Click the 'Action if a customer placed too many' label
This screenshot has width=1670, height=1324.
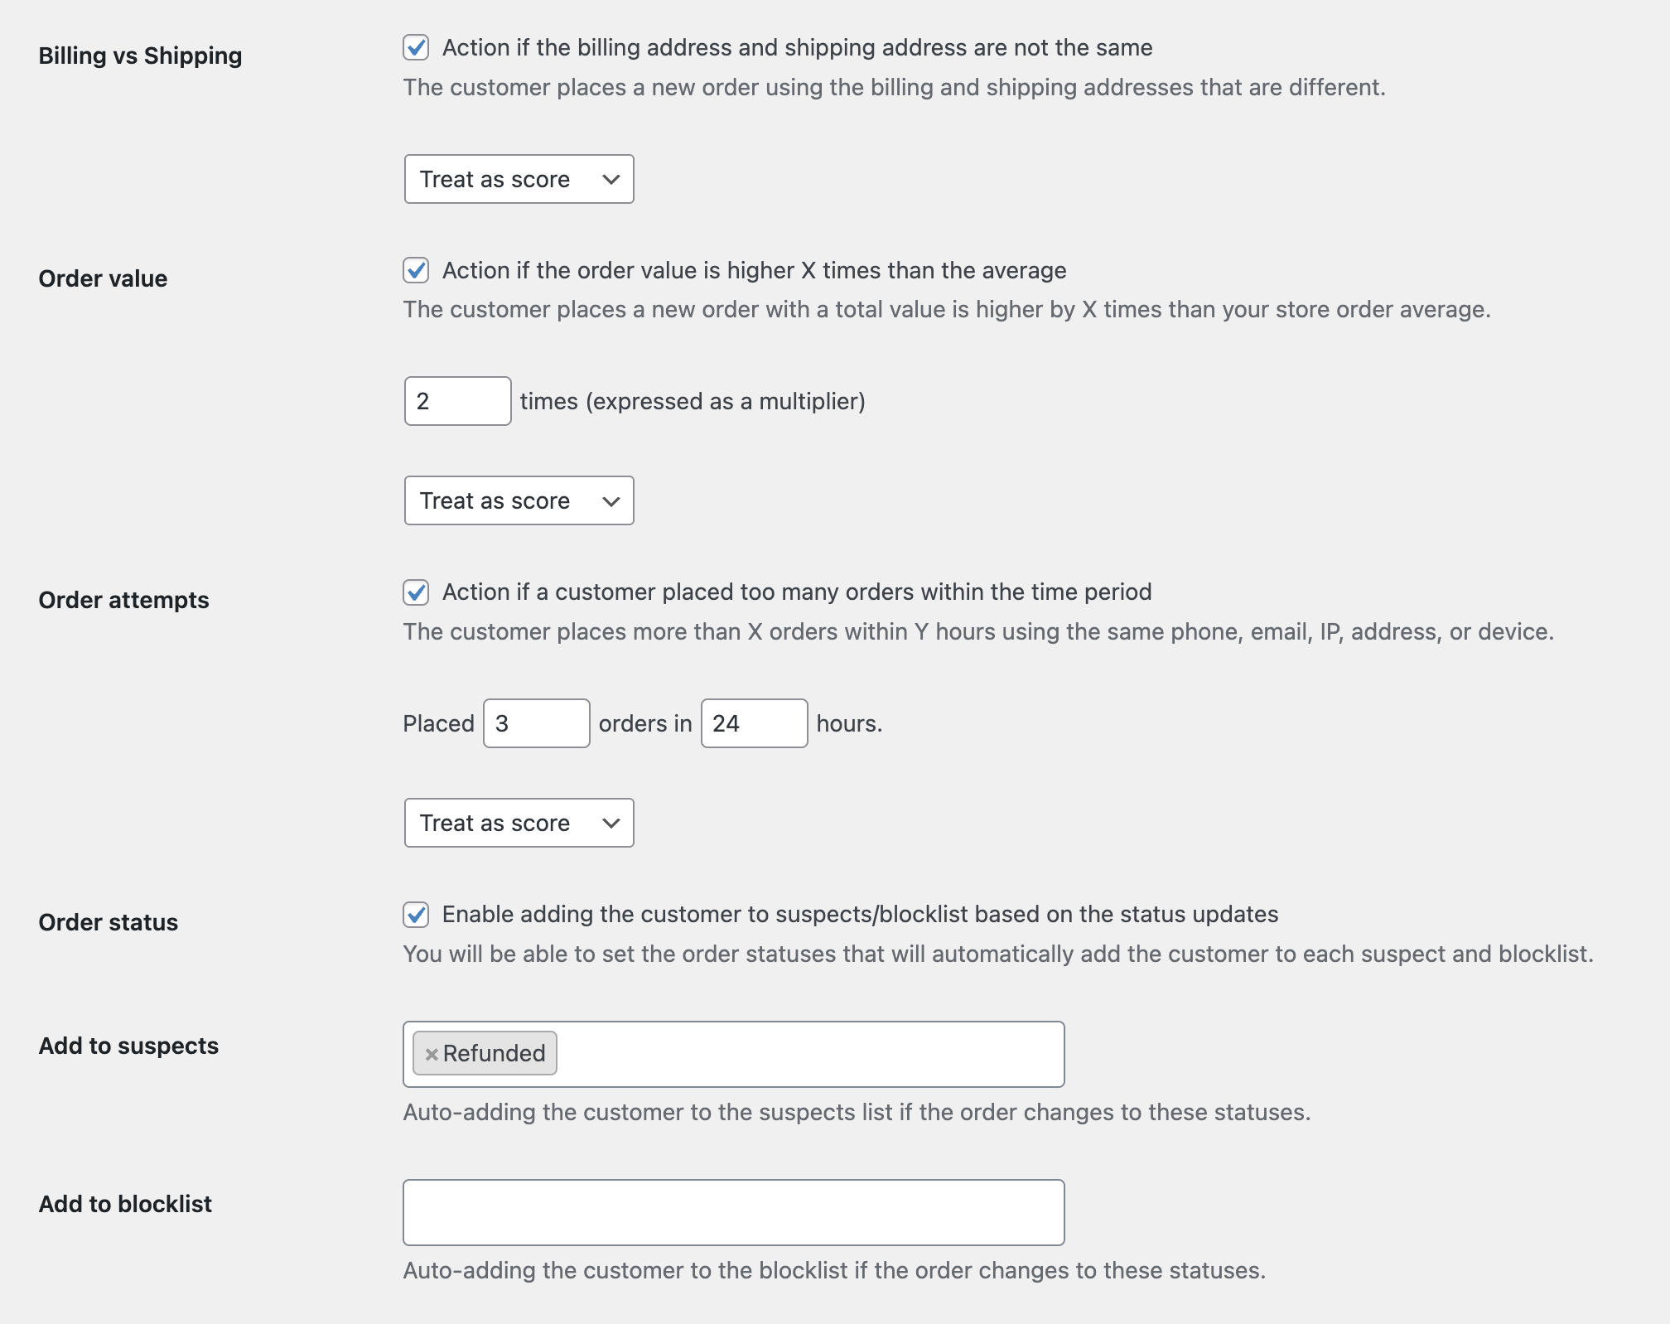tap(797, 592)
